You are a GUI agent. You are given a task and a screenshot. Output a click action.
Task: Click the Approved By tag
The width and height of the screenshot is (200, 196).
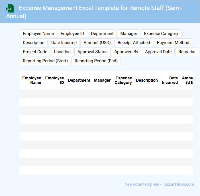tap(126, 52)
